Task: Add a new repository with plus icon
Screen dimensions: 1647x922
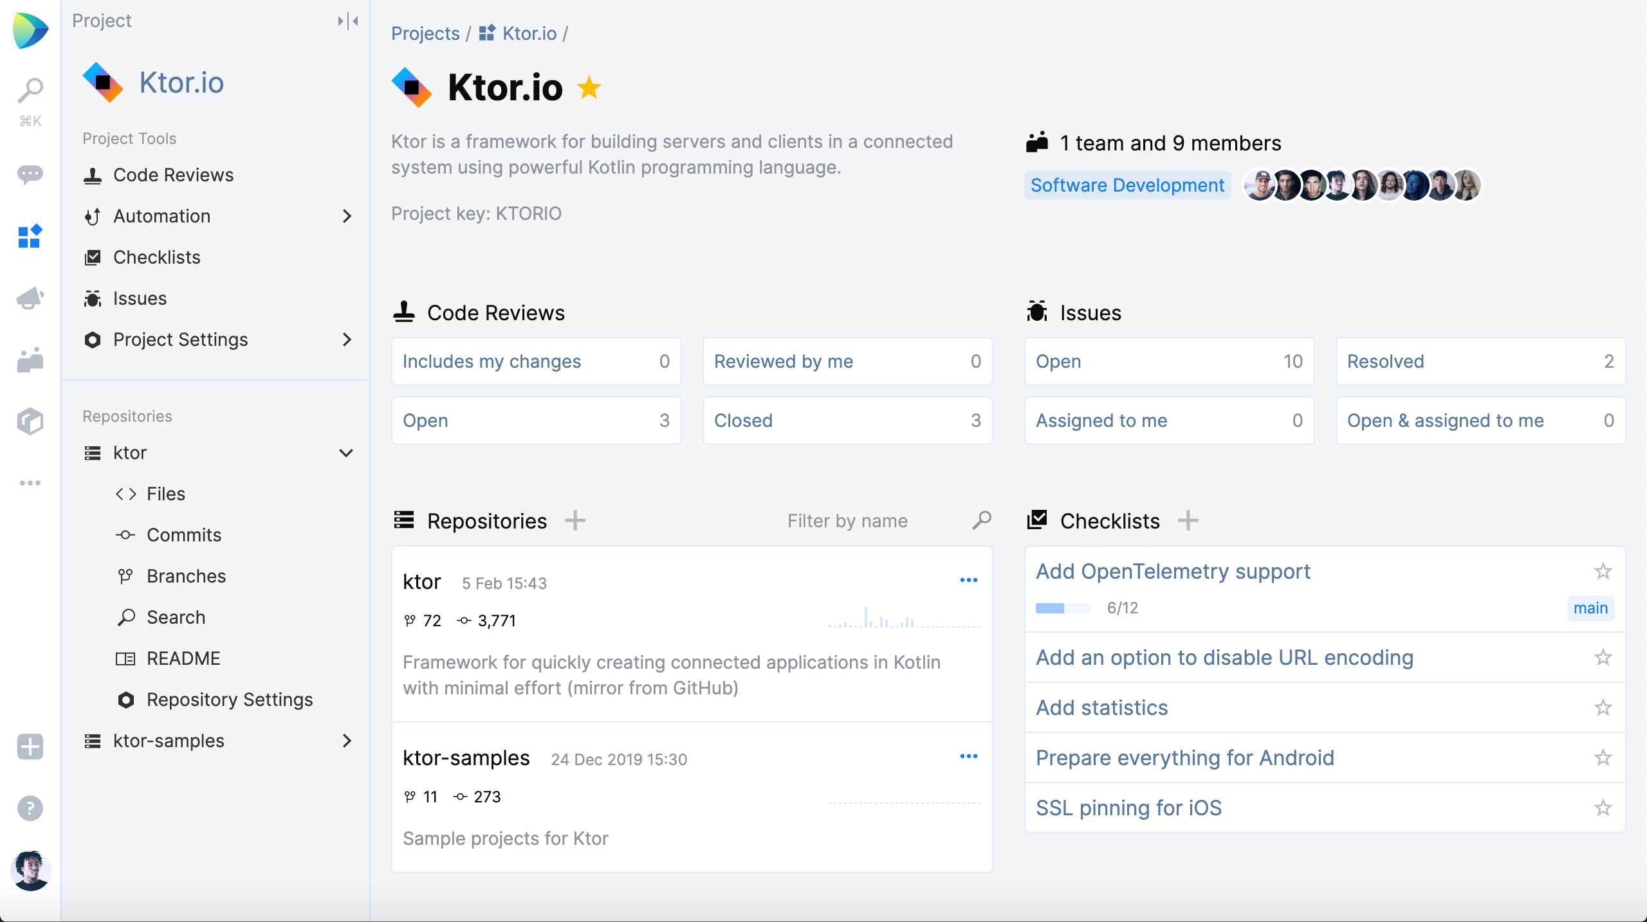Action: [575, 520]
